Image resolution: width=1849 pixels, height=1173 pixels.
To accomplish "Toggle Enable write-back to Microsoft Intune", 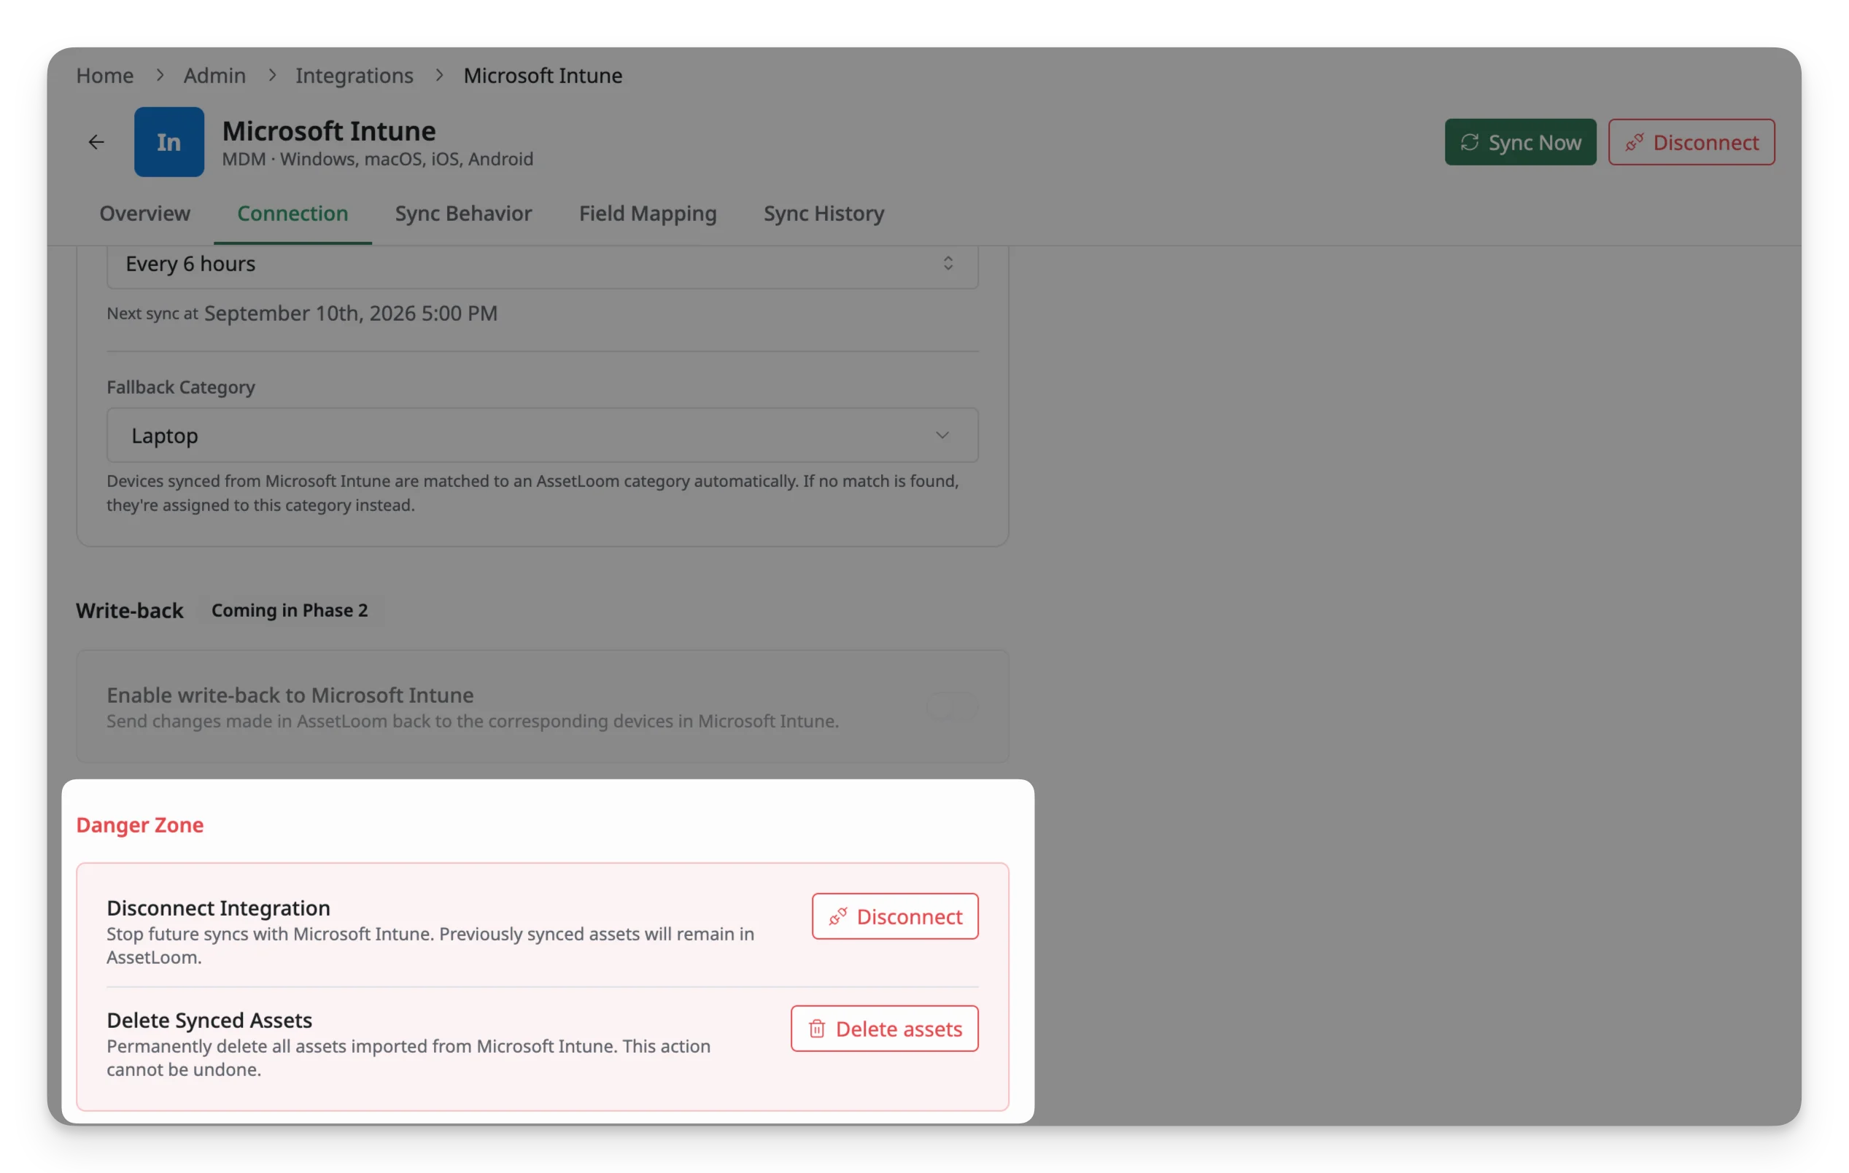I will [x=951, y=706].
